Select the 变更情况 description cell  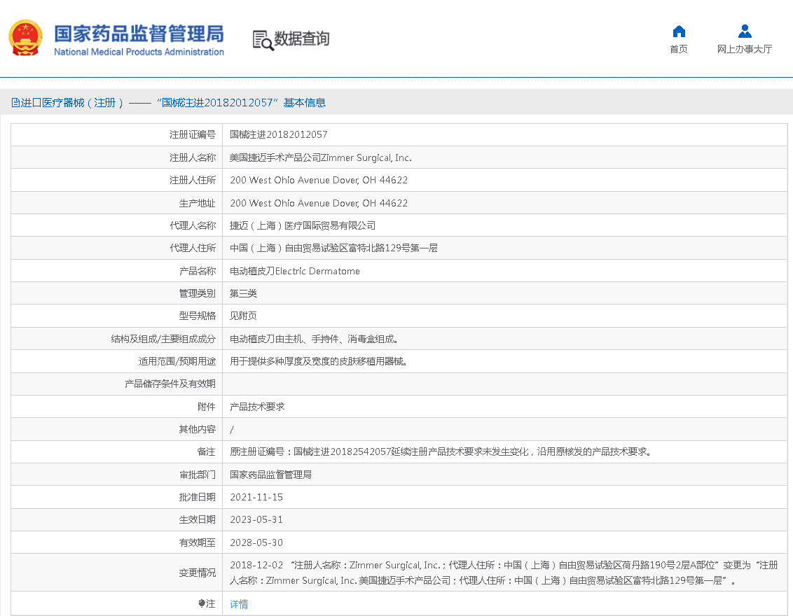(x=490, y=572)
